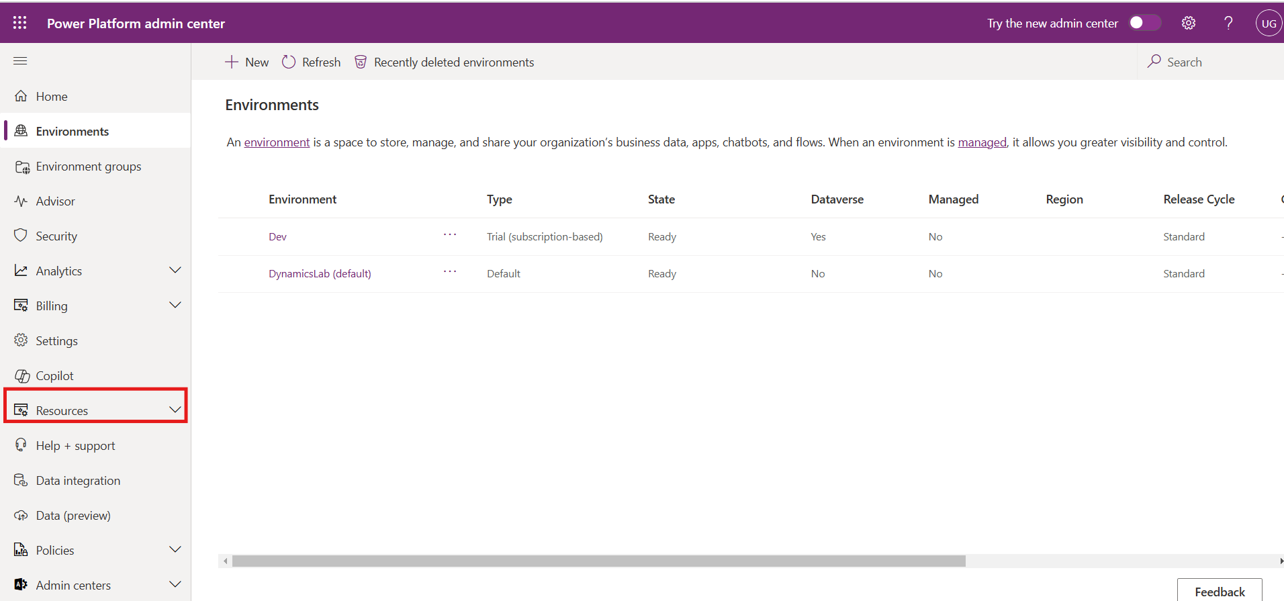The image size is (1284, 601).
Task: Go to Environment groups in sidebar
Action: tap(88, 167)
